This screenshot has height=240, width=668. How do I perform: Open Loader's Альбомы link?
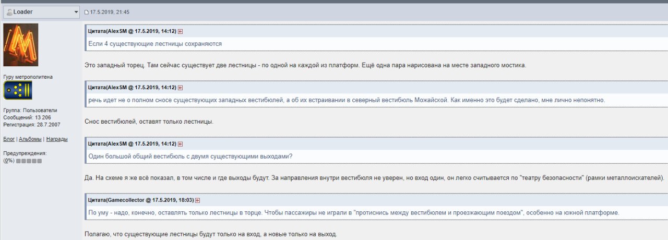click(30, 139)
